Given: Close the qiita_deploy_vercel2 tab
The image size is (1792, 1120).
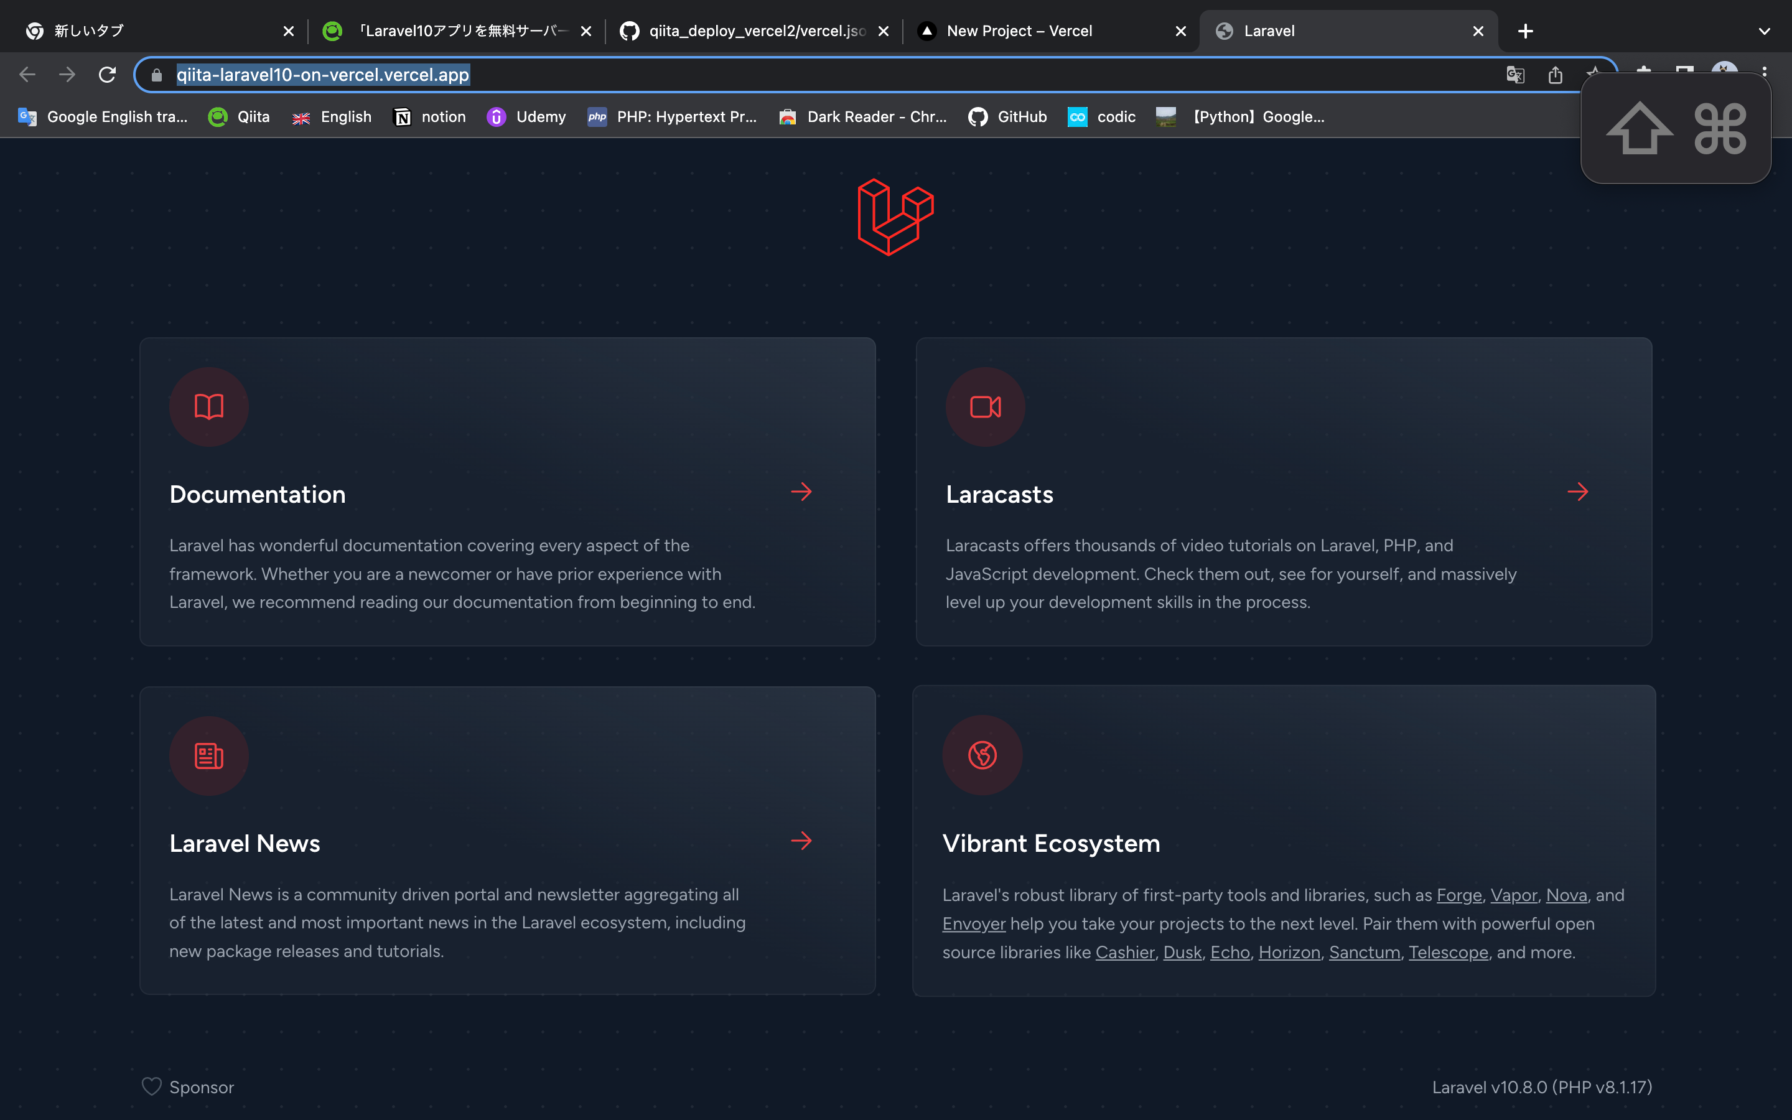Looking at the screenshot, I should pyautogui.click(x=884, y=31).
